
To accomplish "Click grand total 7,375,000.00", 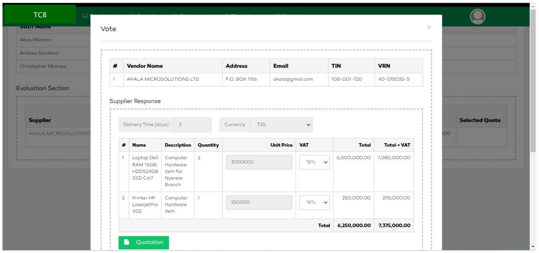I will point(394,225).
